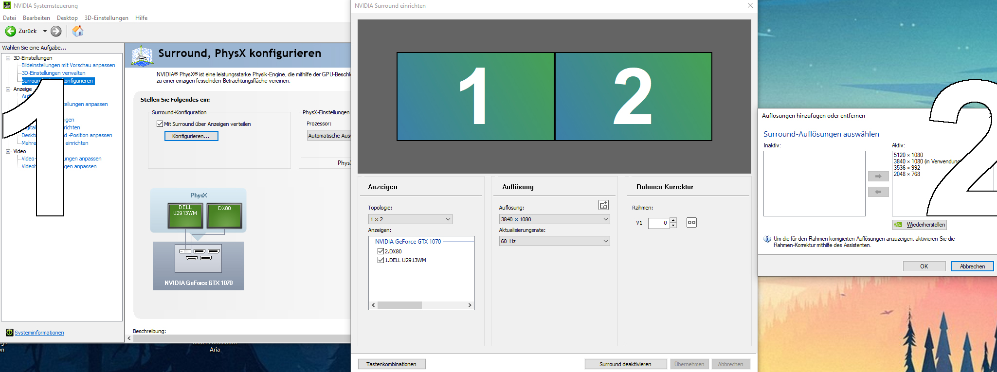Click the info icon in resolutions dialog

[x=767, y=239]
